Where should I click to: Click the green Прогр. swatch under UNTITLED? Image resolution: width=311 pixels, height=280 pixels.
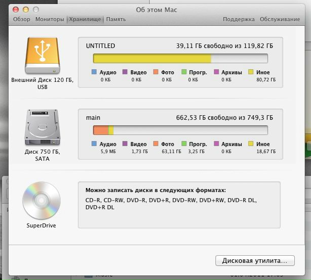pos(184,72)
